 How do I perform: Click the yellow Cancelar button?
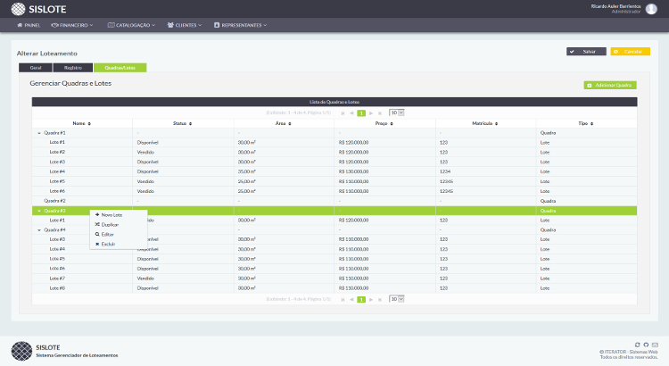click(630, 52)
